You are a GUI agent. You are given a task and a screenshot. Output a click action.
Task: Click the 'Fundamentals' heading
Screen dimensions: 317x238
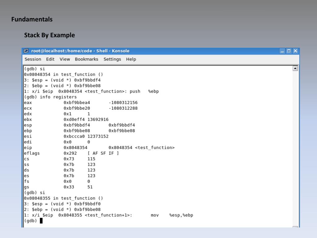pos(32,19)
